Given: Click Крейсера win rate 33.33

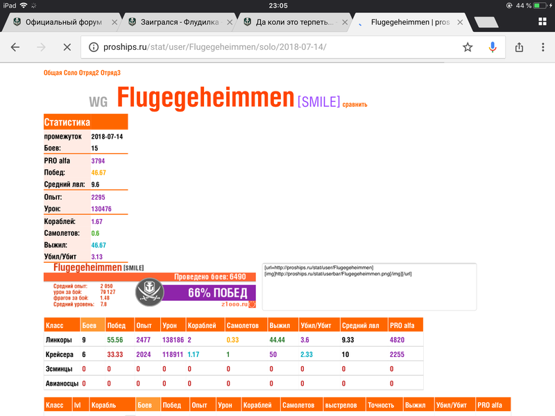Looking at the screenshot, I should [115, 354].
